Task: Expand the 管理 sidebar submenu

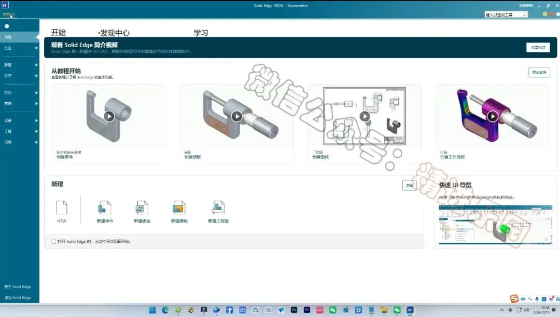Action: pyautogui.click(x=19, y=104)
